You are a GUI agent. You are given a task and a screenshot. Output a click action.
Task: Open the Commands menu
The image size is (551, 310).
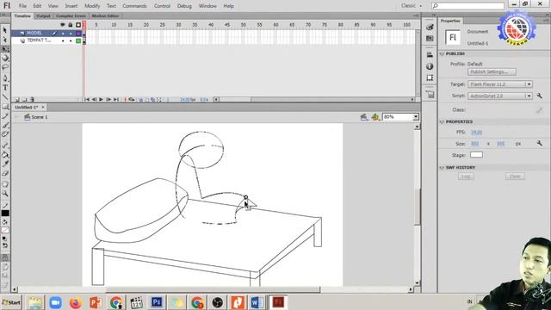point(134,6)
